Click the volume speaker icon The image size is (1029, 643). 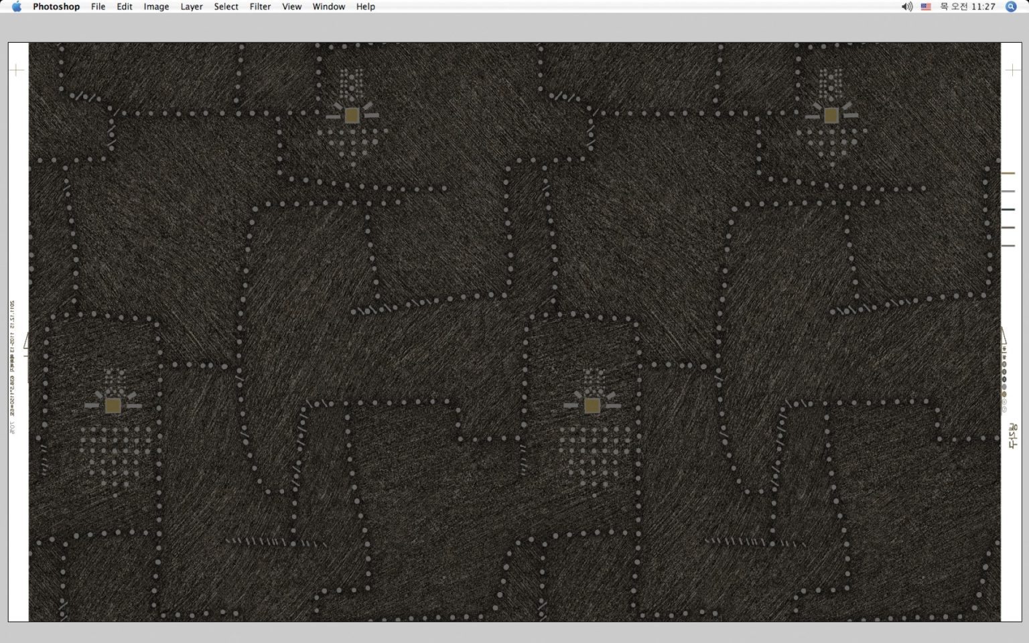click(x=907, y=7)
